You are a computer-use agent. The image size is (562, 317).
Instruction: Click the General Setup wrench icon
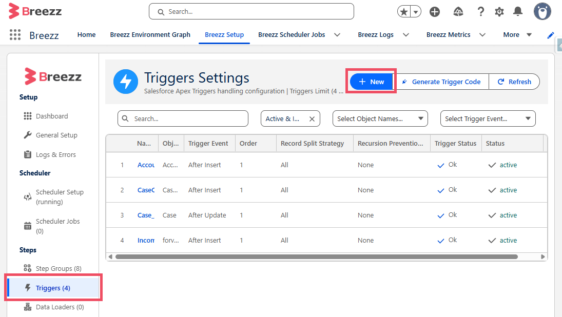28,135
